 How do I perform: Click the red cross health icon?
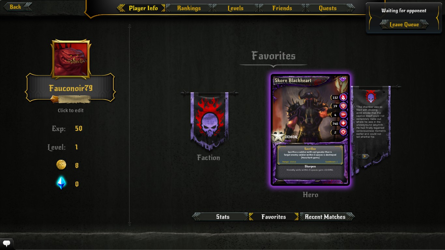[343, 123]
